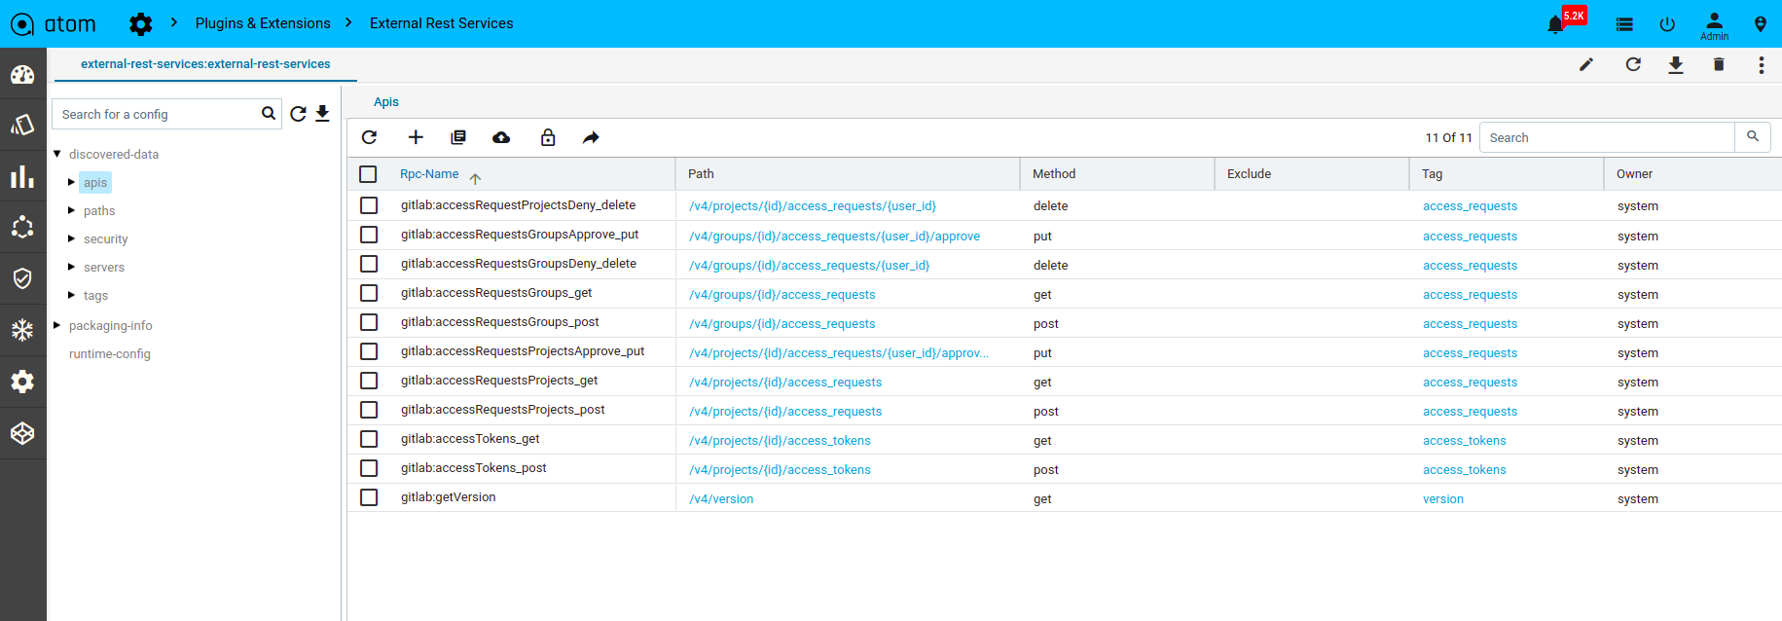The image size is (1782, 621).
Task: Add a new API entry with plus icon
Action: click(416, 137)
